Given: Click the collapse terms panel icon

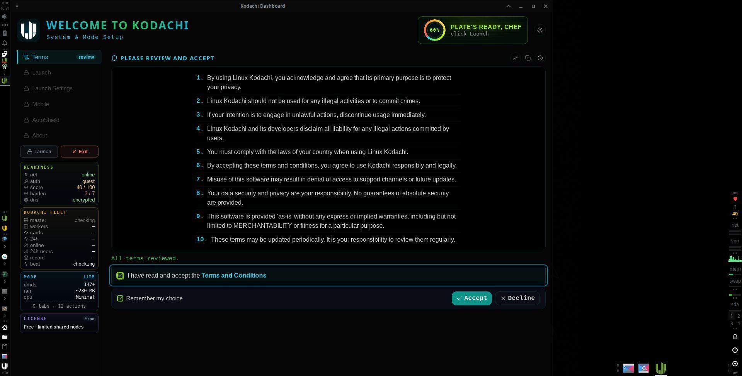Looking at the screenshot, I should [516, 58].
